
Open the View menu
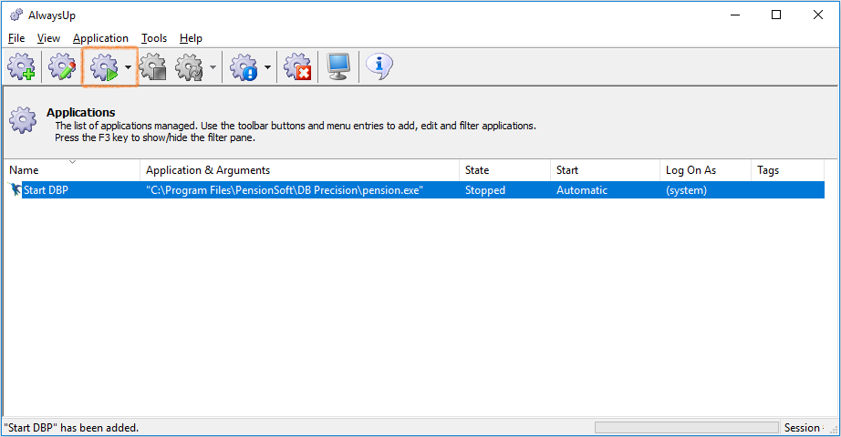click(x=48, y=38)
